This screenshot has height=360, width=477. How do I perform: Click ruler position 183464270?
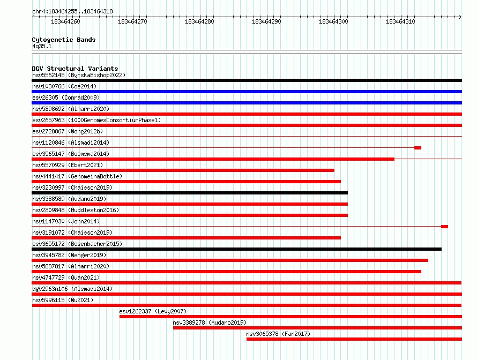[132, 21]
